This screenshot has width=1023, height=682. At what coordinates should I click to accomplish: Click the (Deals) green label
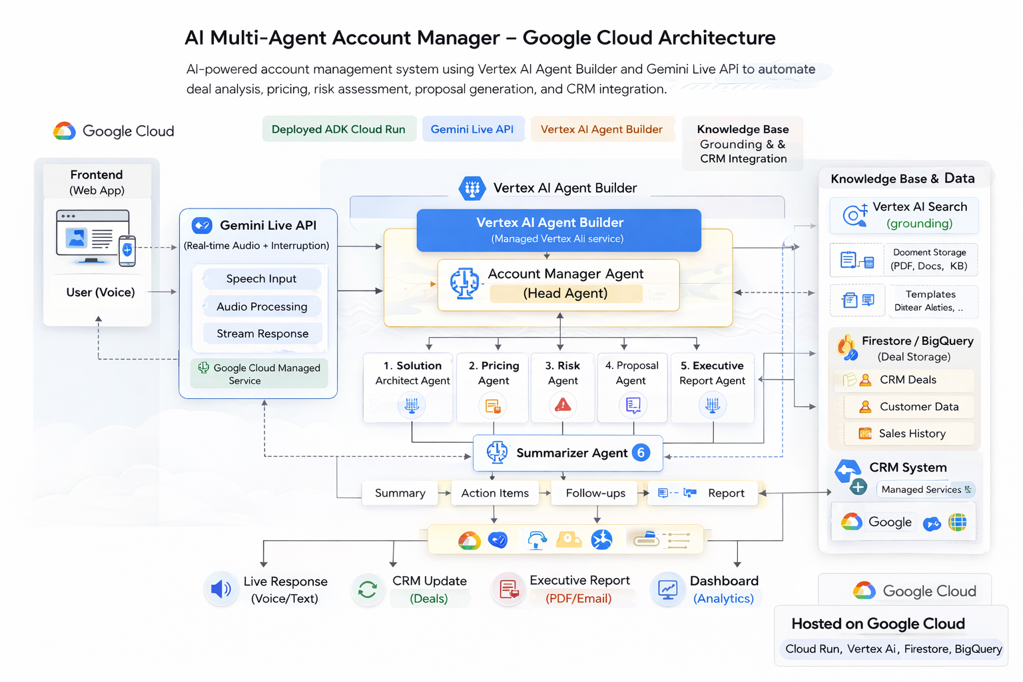(x=429, y=599)
